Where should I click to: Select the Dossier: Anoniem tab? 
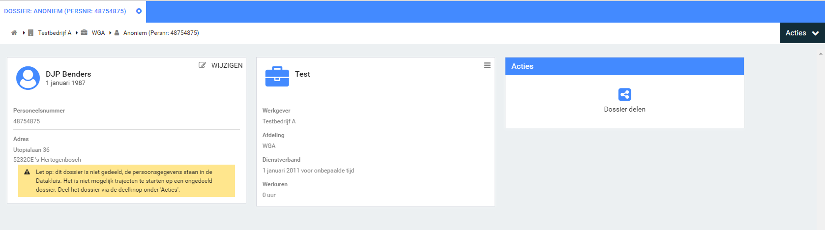(x=65, y=11)
